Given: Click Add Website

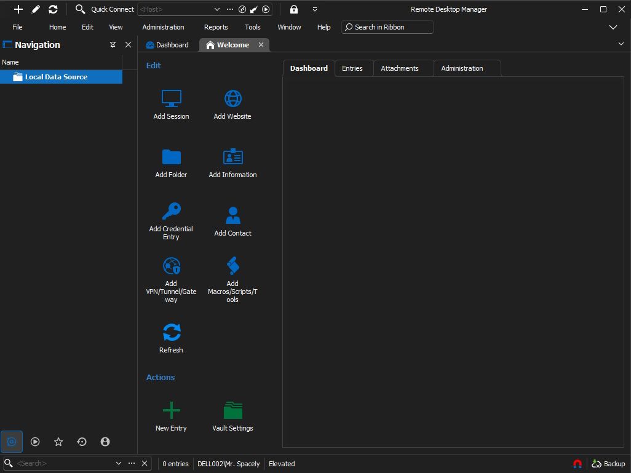Looking at the screenshot, I should click(x=232, y=105).
